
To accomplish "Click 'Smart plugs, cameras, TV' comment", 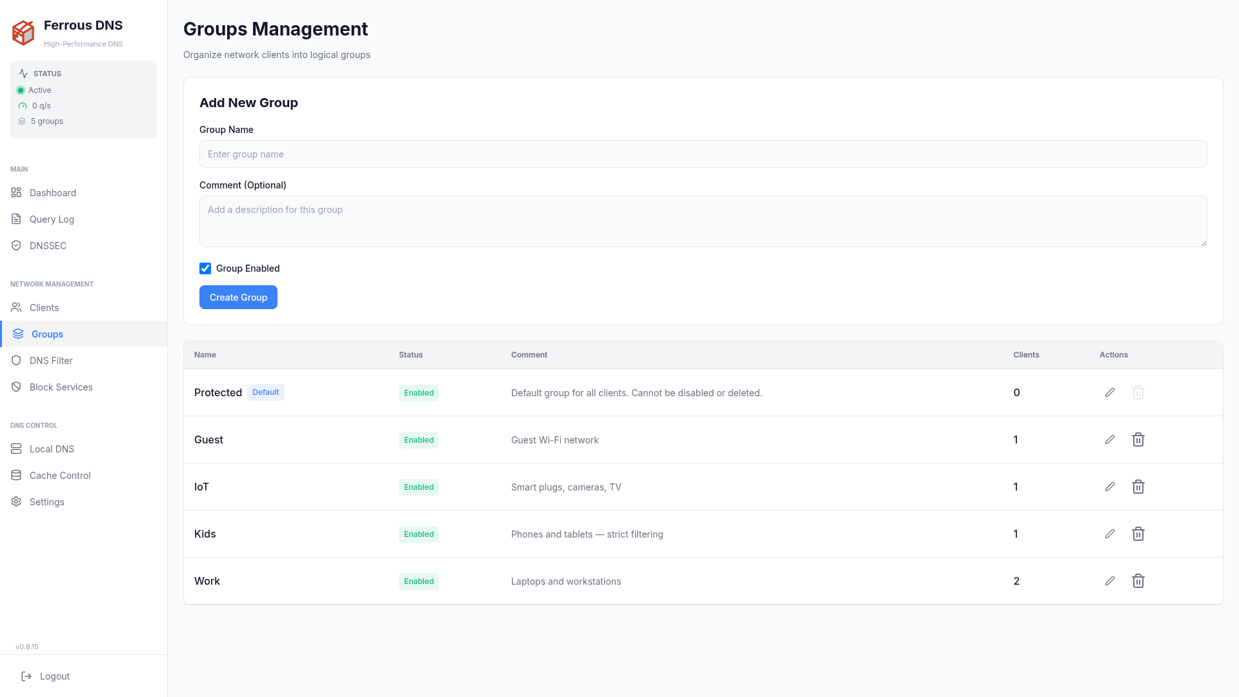I will pyautogui.click(x=566, y=487).
